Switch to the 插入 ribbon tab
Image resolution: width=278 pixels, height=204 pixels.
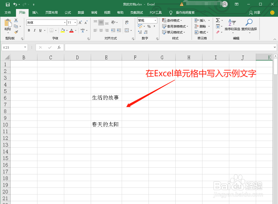[35, 13]
